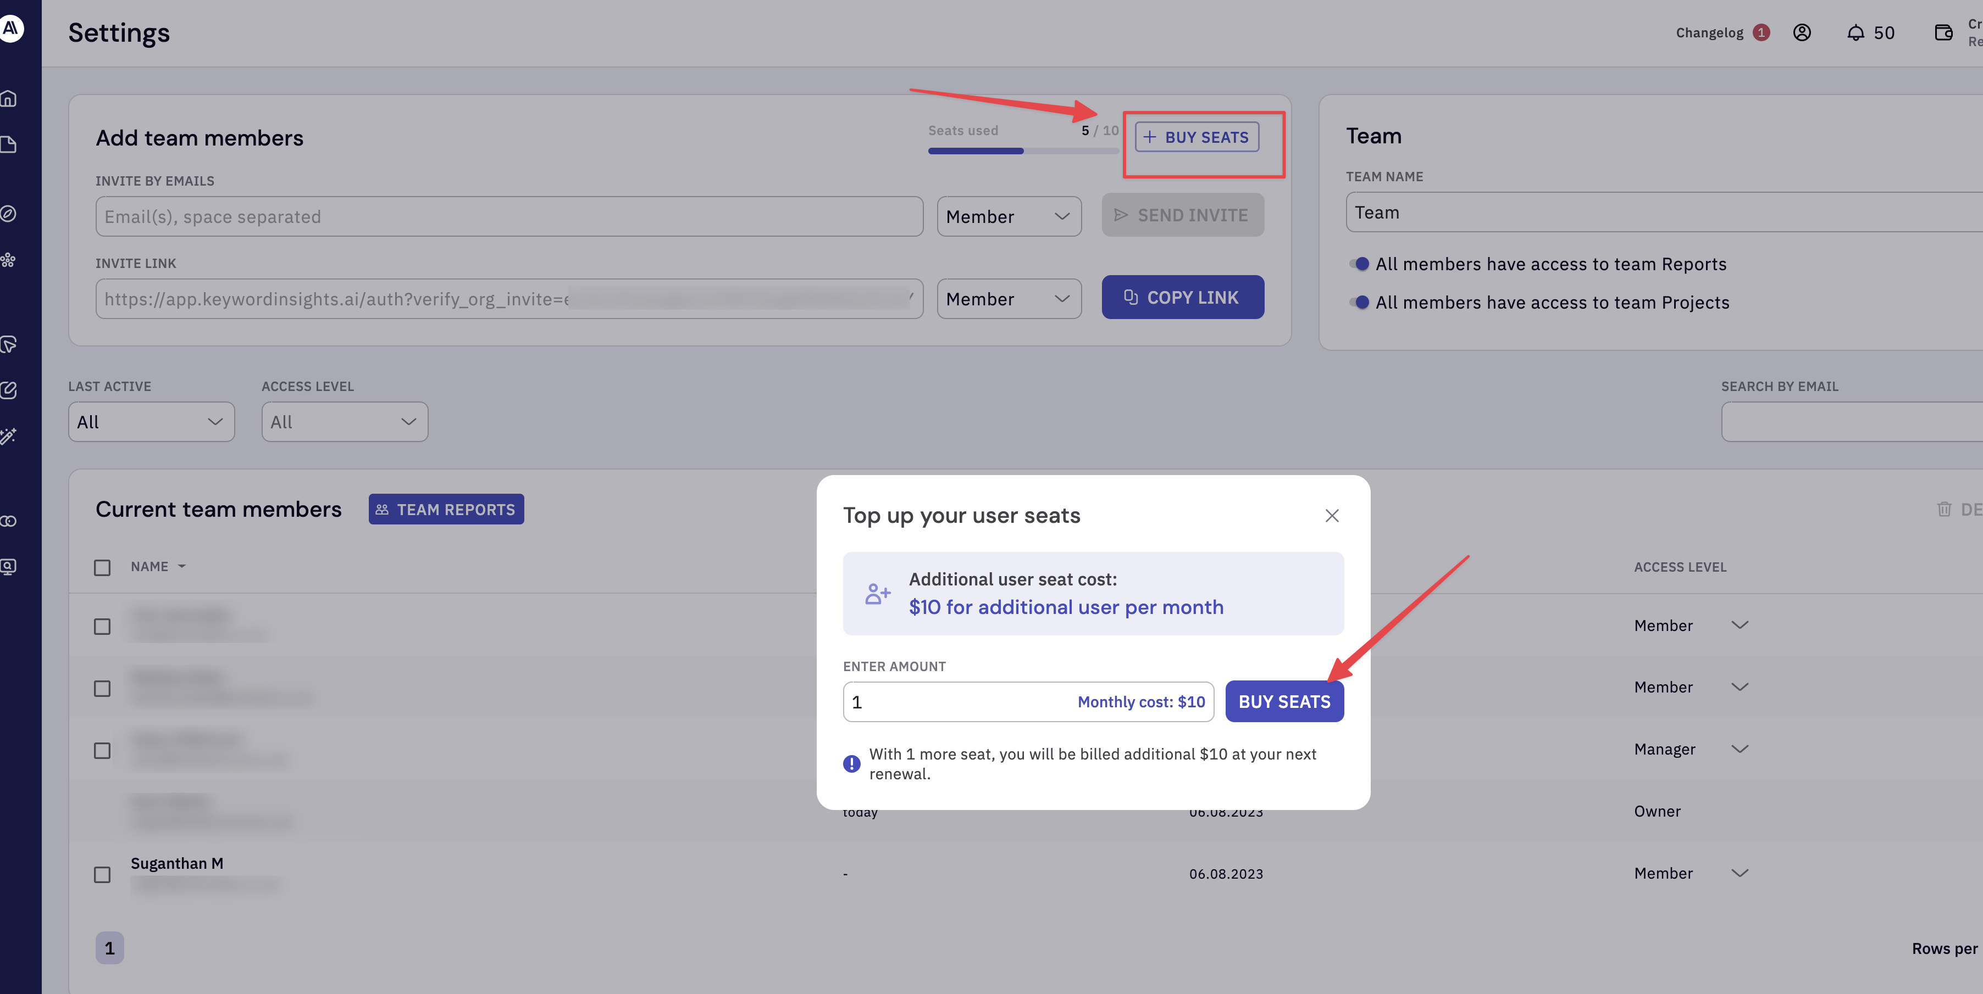Viewport: 1983px width, 994px height.
Task: Go to page 1 in pagination
Action: [109, 948]
